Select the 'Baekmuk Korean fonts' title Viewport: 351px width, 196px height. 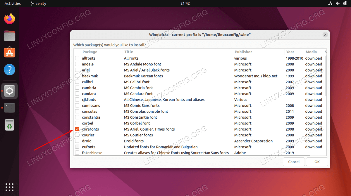pyautogui.click(x=143, y=76)
